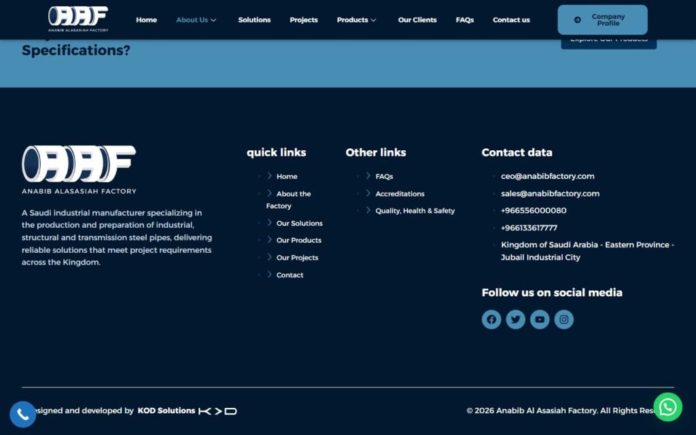
Task: Click the KOD Solutions logo mark
Action: click(x=217, y=411)
